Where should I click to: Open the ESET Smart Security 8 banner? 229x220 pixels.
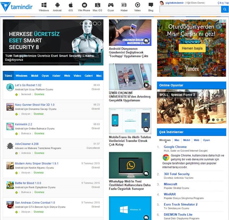click(x=53, y=43)
